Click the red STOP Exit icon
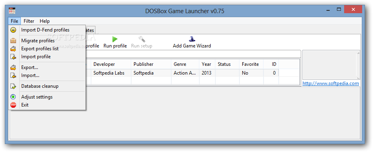 14,105
